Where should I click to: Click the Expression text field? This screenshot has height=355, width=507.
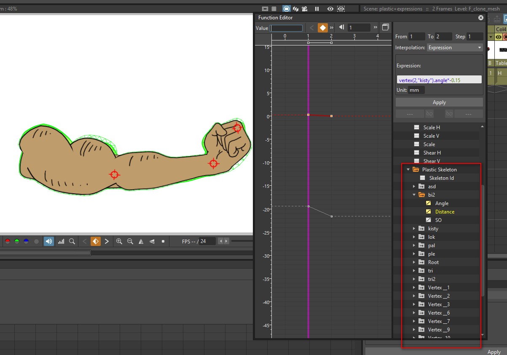tap(439, 80)
